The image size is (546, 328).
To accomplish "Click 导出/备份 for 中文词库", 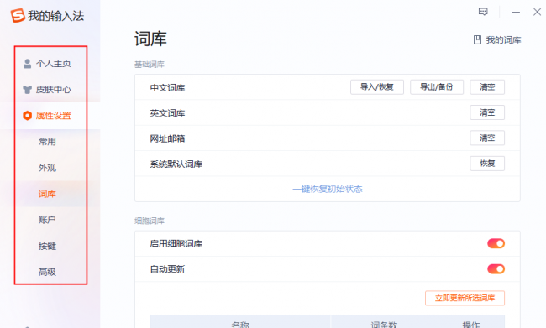I will (437, 87).
